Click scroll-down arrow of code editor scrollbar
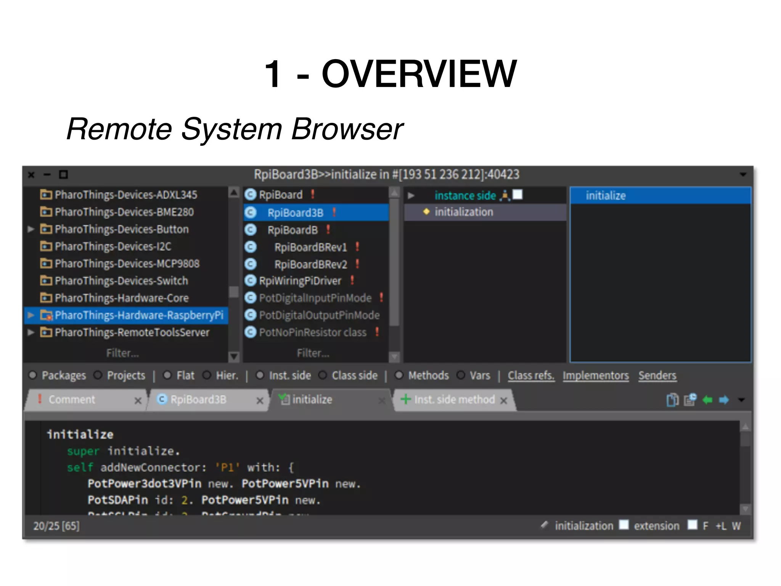781x586 pixels. [x=746, y=509]
